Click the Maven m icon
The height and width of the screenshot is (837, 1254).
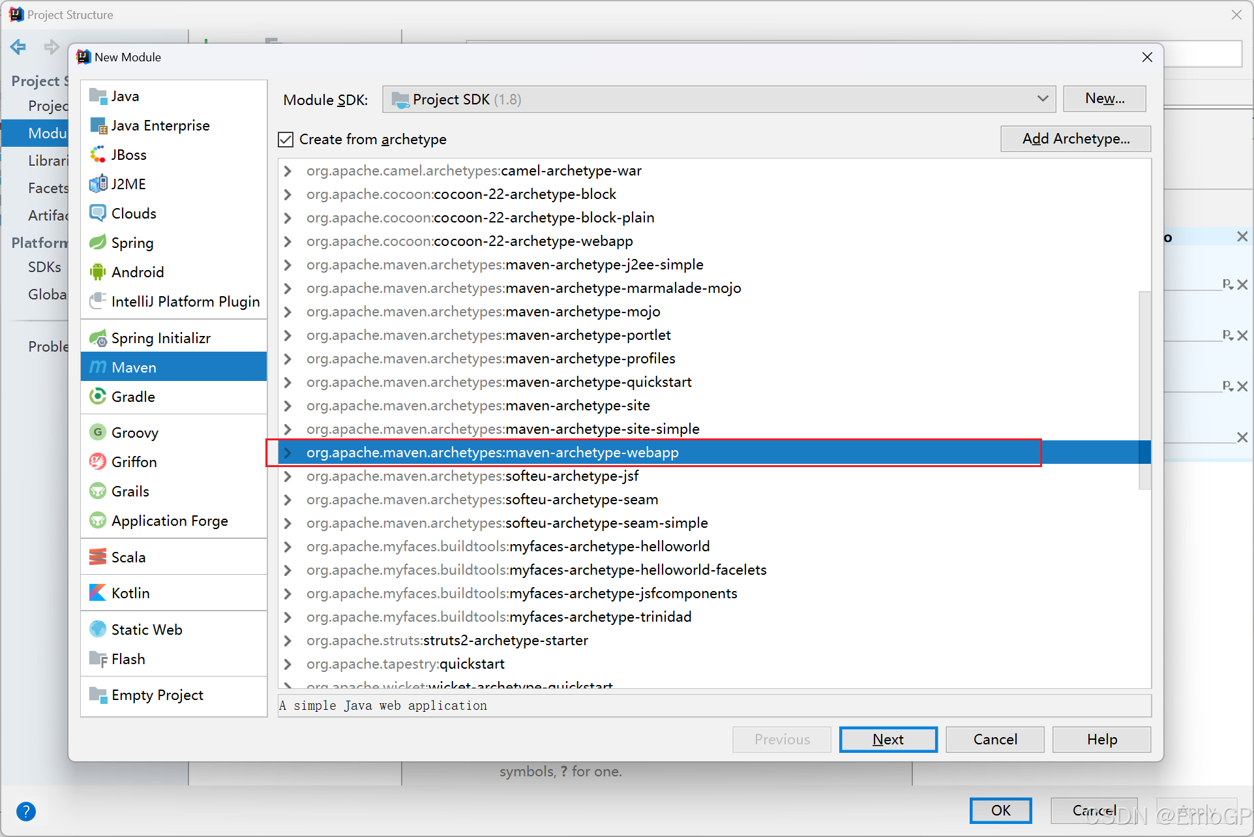[x=98, y=367]
